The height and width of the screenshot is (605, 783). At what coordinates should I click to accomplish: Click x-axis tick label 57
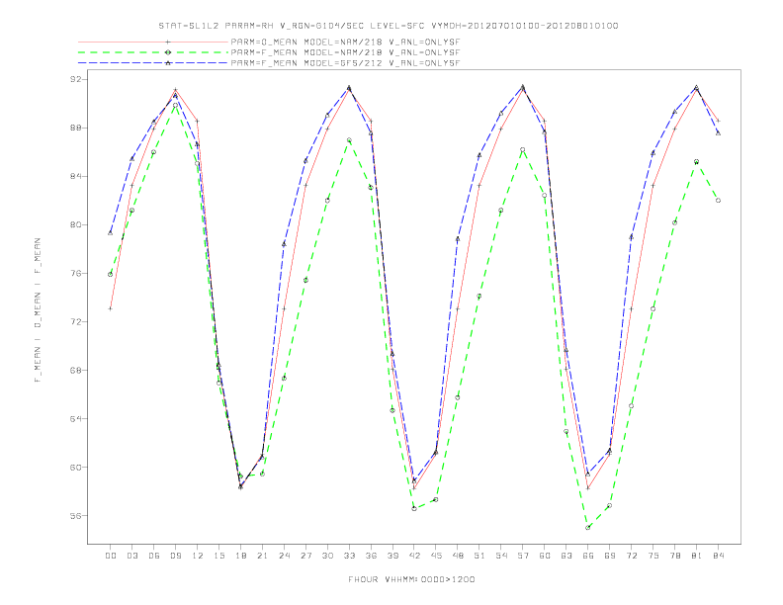pyautogui.click(x=523, y=556)
